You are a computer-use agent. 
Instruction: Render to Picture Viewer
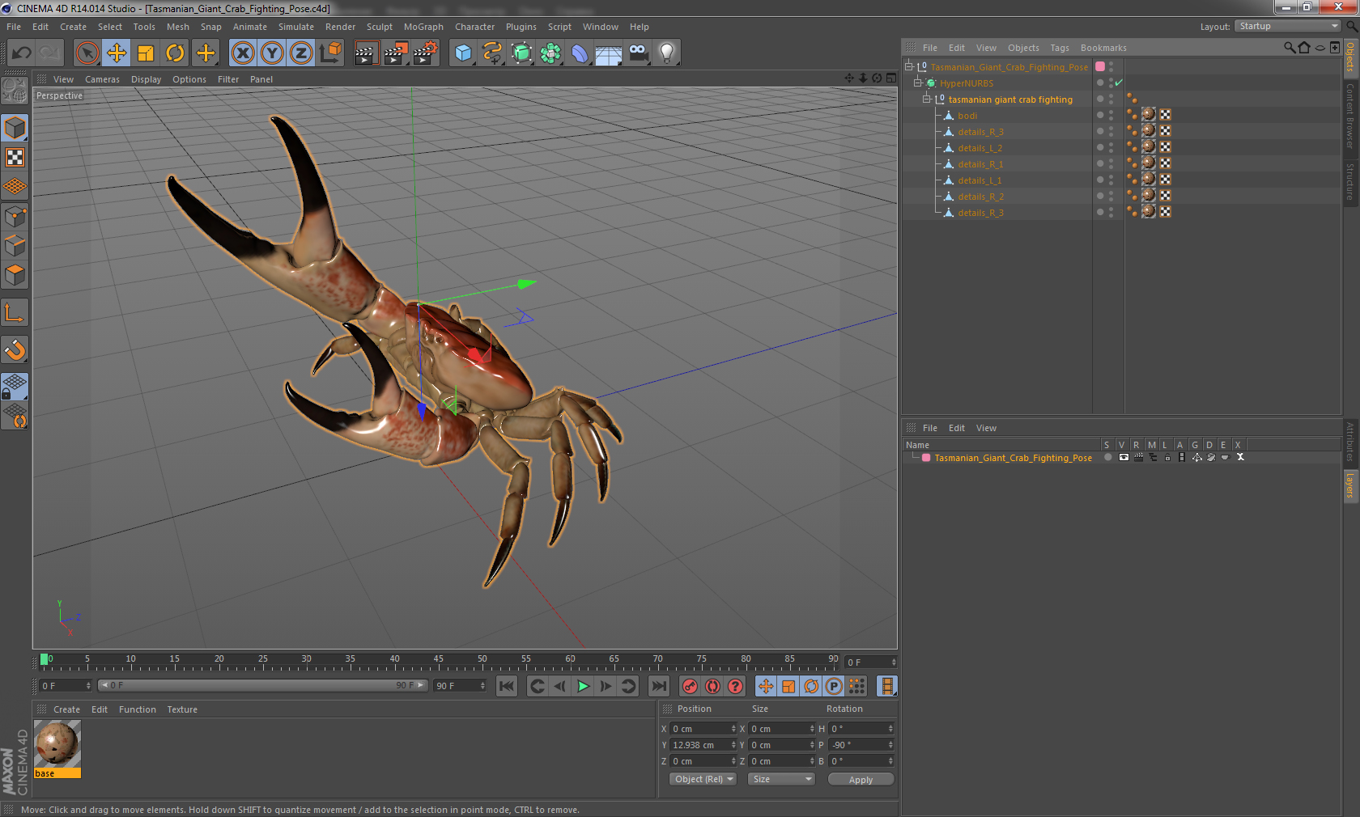coord(396,53)
